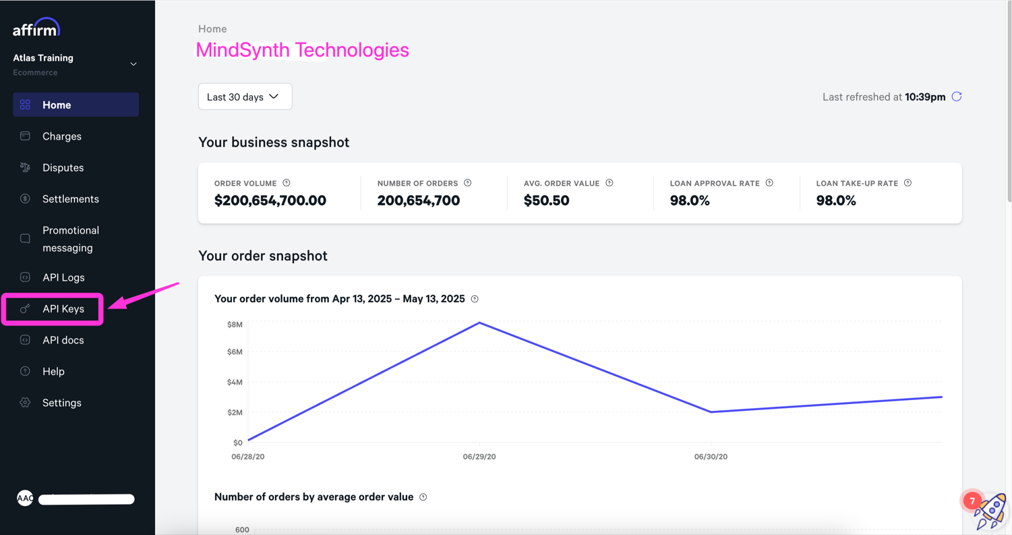Image resolution: width=1012 pixels, height=535 pixels.
Task: Open Promotional messaging page
Action: 71,239
